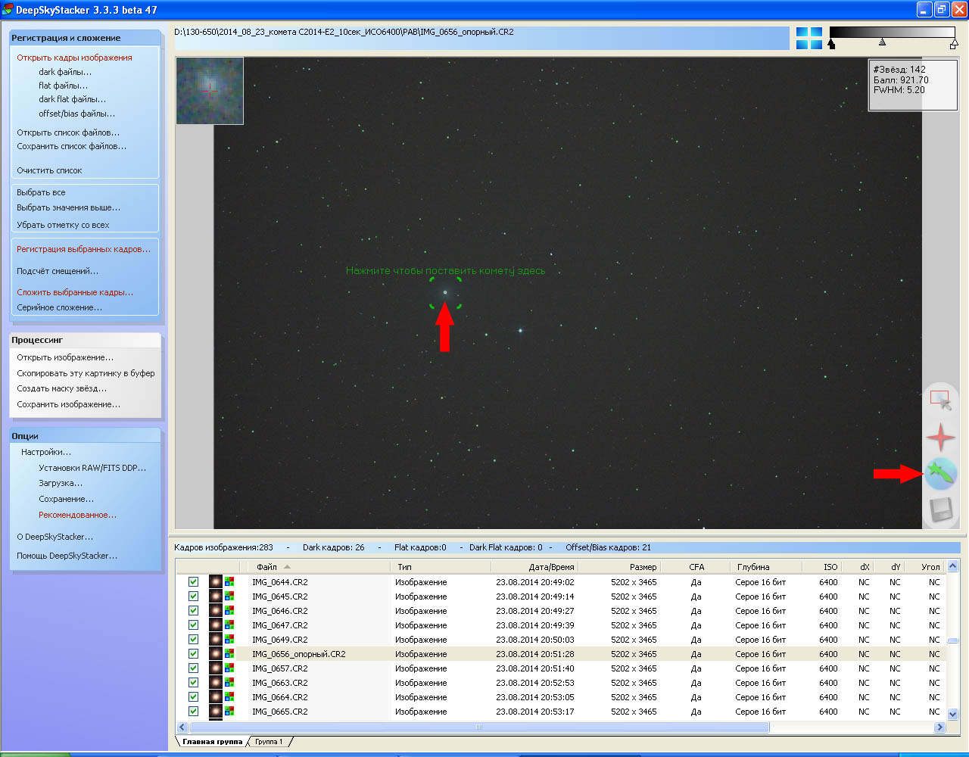Sort list by the Файл column header
This screenshot has width=969, height=757.
pos(266,566)
